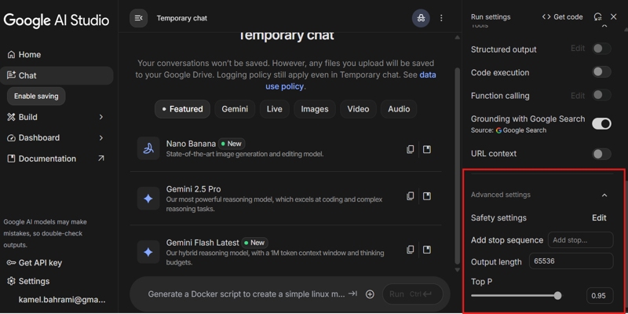The height and width of the screenshot is (314, 628).
Task: Click the Documentation external link arrow
Action: pyautogui.click(x=101, y=159)
